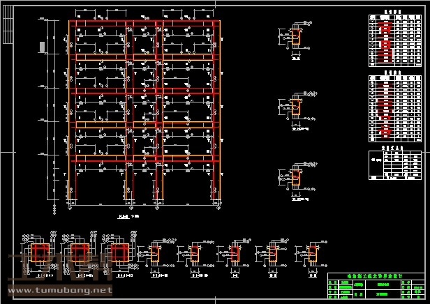Viewport: 430px width, 304px height.
Task: Select the lowest of three stacked beam section details
Action: click(295, 180)
